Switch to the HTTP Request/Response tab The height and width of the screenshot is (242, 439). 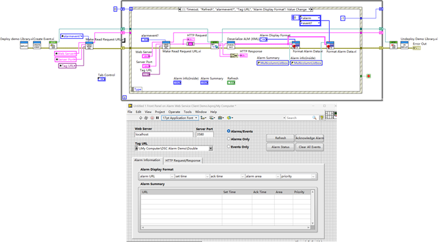coord(183,160)
